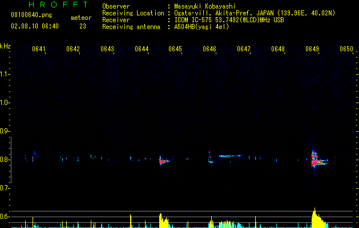Viewport: 359px width, 228px height.
Task: Click observer name Masayuki Kobayashi
Action: [x=205, y=6]
